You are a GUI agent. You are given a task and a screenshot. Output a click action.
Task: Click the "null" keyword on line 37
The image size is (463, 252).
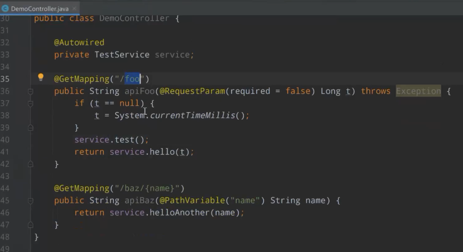(129, 103)
